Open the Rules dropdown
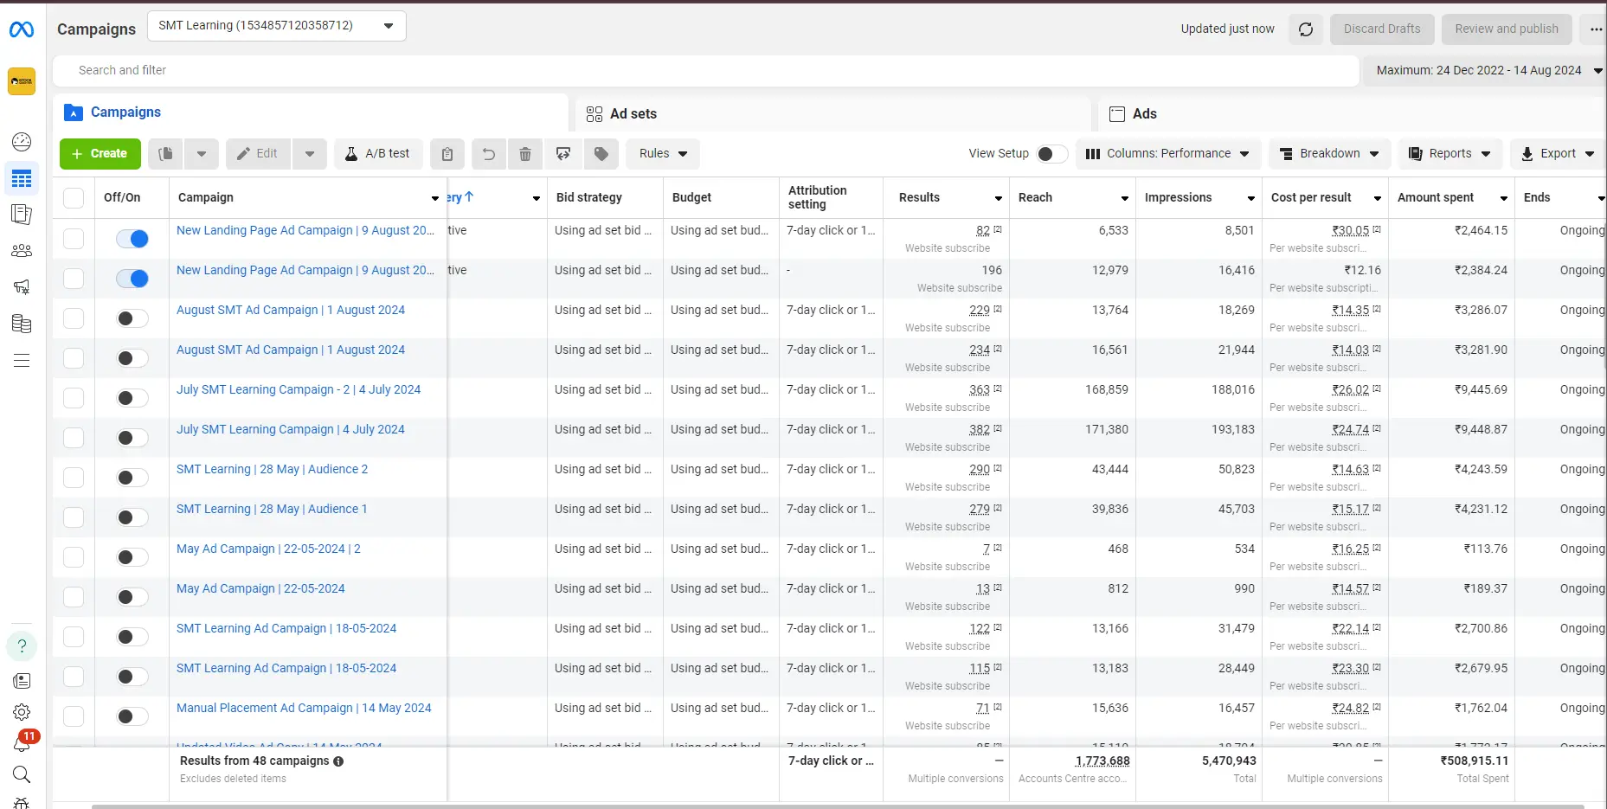Screen dimensions: 1607x809 (x=663, y=154)
